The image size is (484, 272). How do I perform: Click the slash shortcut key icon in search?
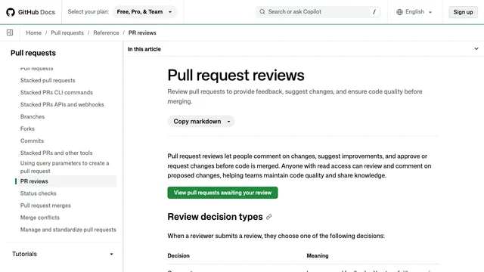coord(374,12)
